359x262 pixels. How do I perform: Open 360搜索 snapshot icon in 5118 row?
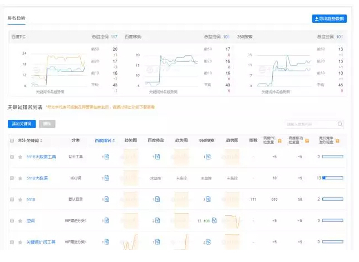(209, 199)
